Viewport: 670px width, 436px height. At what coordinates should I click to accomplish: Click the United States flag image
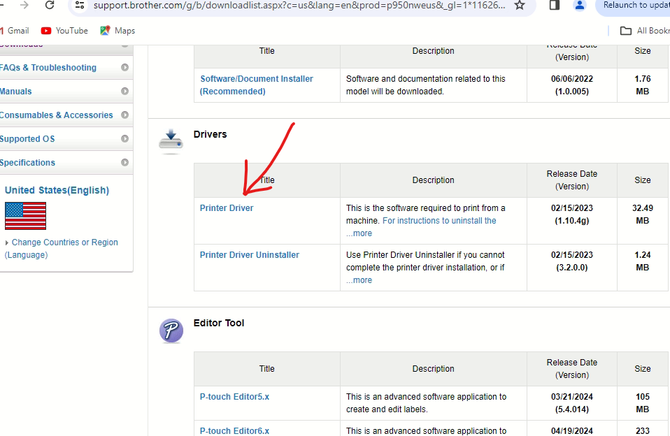(26, 216)
